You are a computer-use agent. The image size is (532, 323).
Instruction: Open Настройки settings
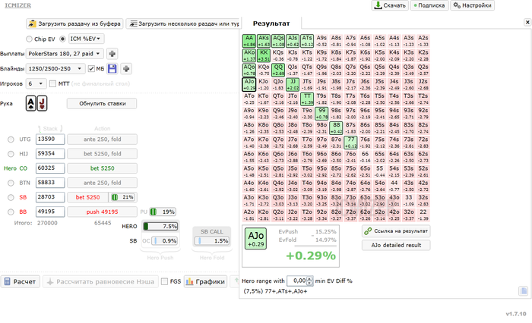(472, 5)
